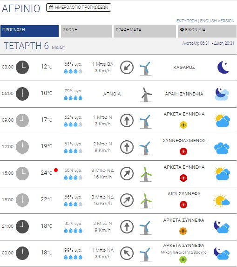Screen dimensions: 237x267
Task: Click the yellow mosquito badge at 09:00
Action: tap(183, 125)
